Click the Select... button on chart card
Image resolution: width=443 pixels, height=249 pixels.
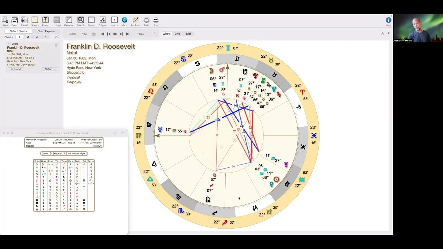[50, 69]
